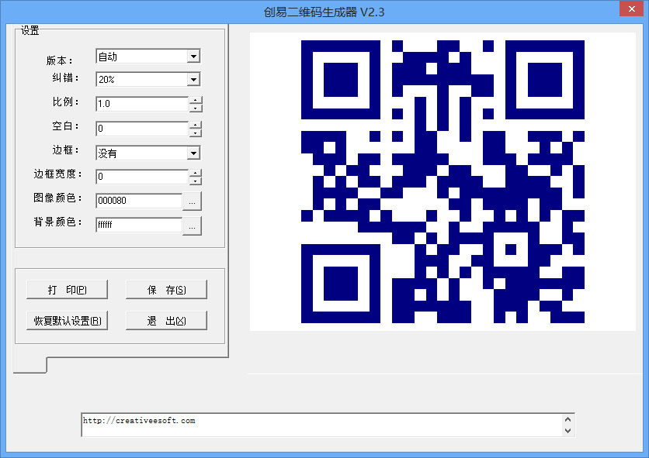The image size is (649, 458).
Task: Open the 版本 (version) dropdown
Action: pyautogui.click(x=193, y=57)
